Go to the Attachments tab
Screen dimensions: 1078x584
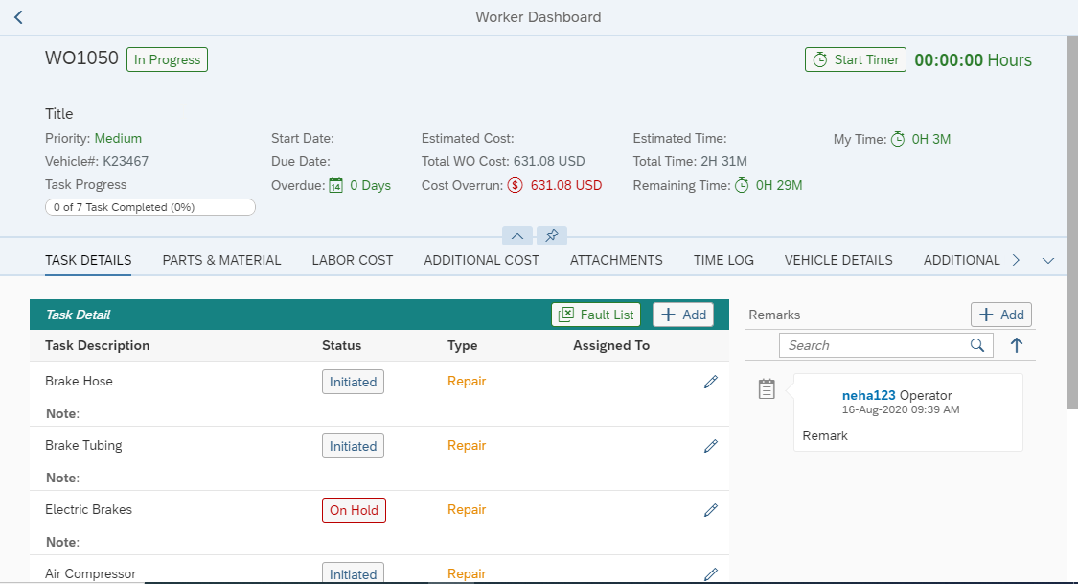[616, 260]
